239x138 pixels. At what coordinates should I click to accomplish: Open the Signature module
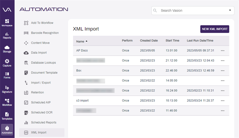click(x=7, y=89)
